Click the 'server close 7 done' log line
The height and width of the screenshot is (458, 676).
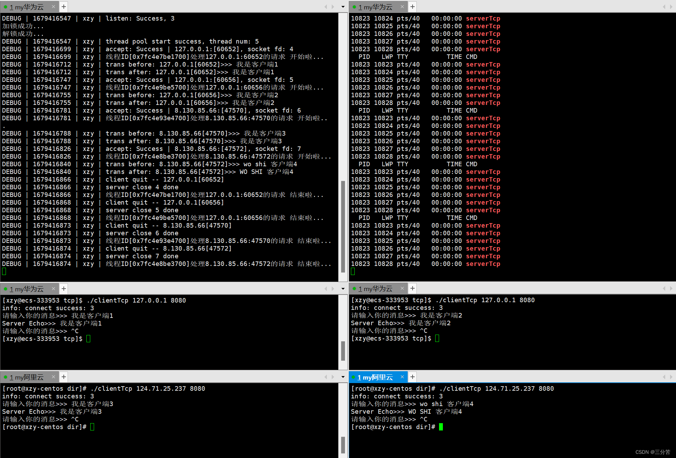(x=90, y=256)
